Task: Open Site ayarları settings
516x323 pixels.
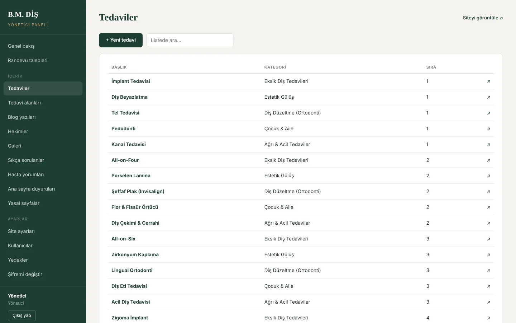Action: tap(43, 231)
